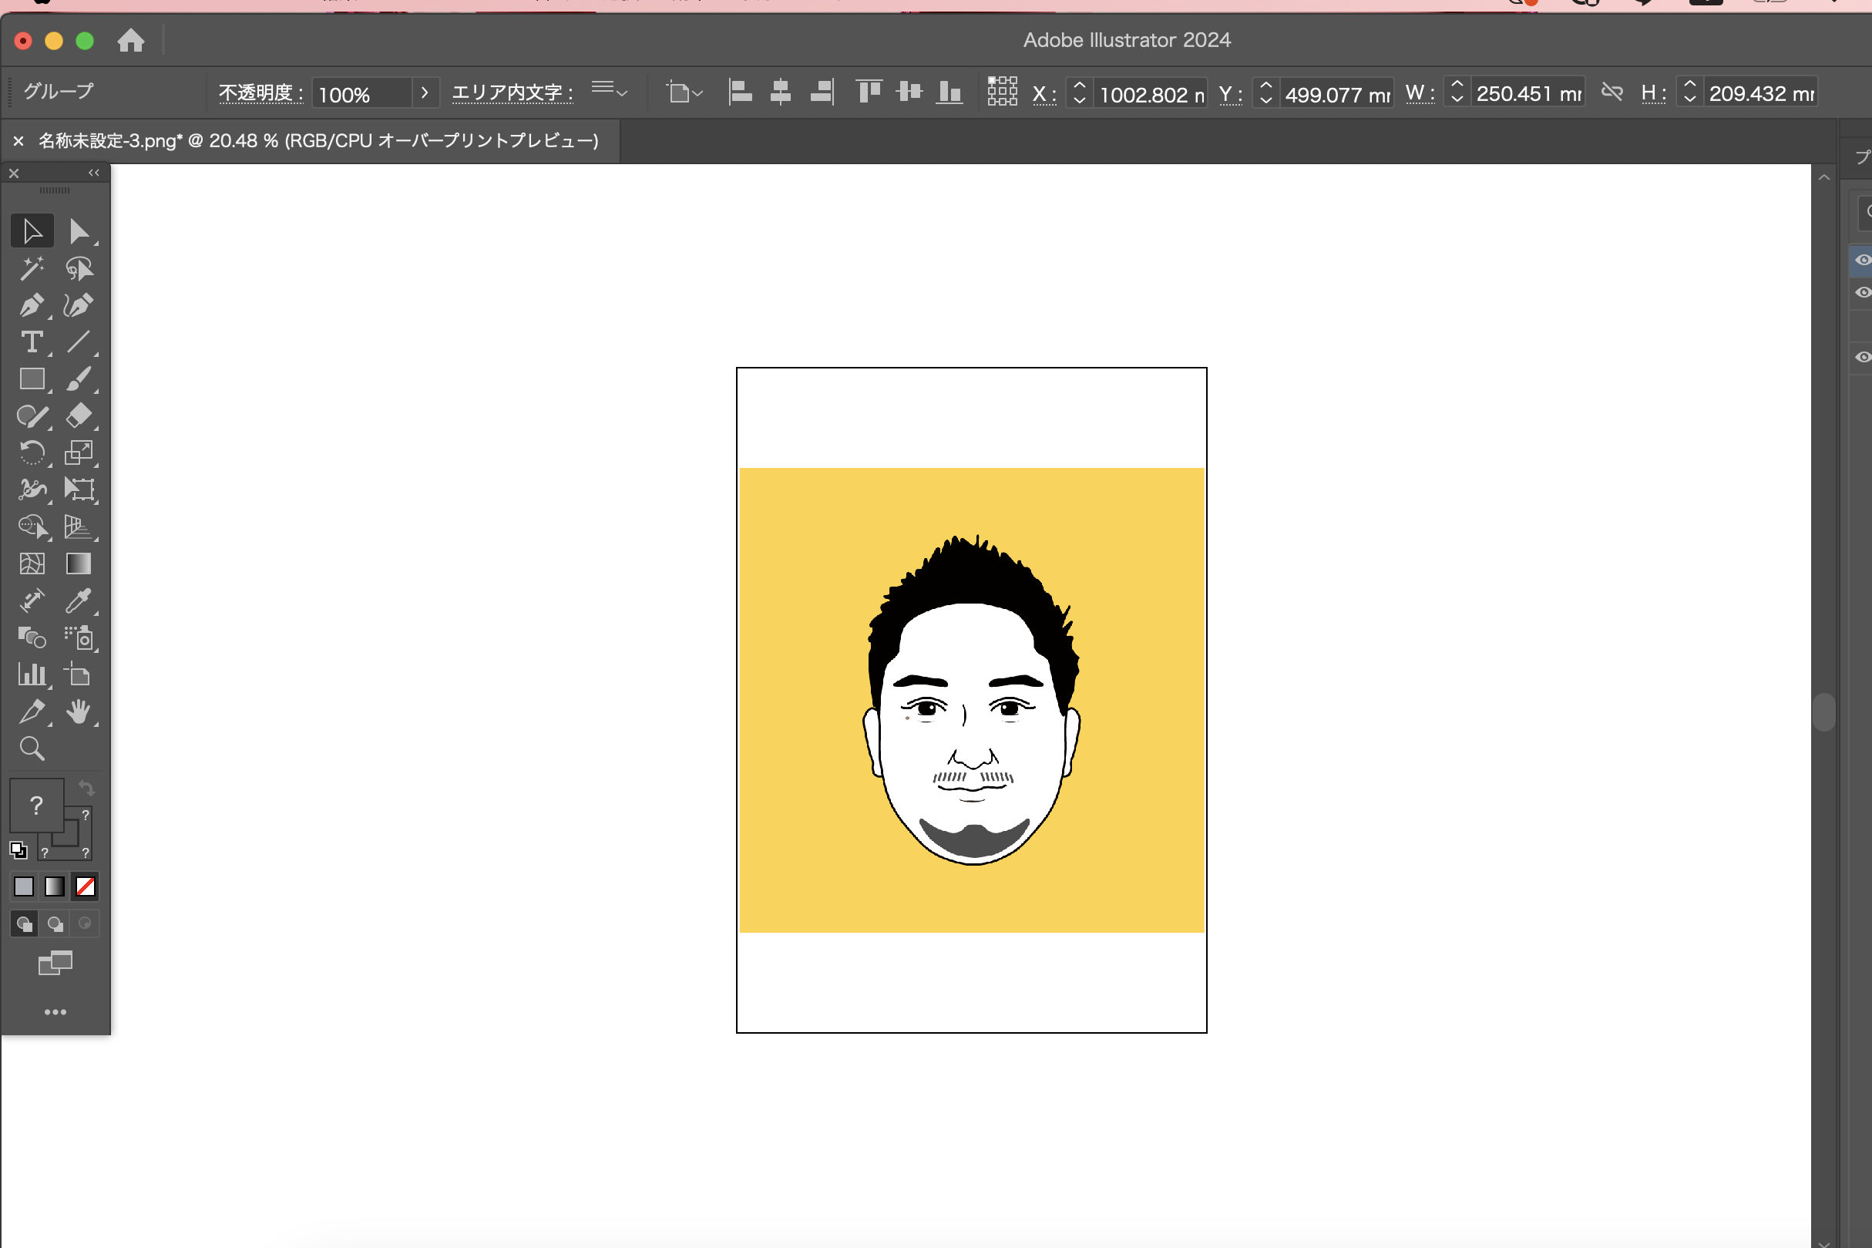
Task: Toggle visibility of the highlighted layer
Action: [x=1863, y=260]
